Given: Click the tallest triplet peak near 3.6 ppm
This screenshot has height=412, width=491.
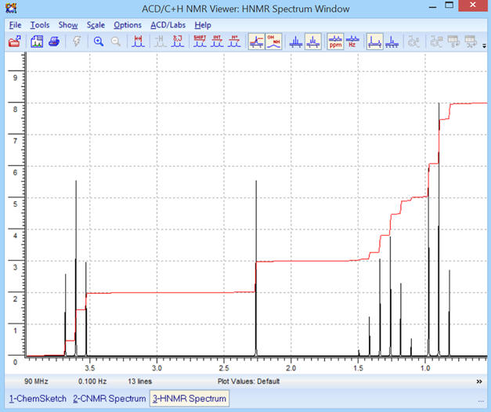Looking at the screenshot, I should [x=76, y=268].
